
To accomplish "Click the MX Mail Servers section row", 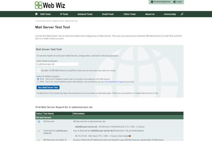I will click(x=109, y=118).
